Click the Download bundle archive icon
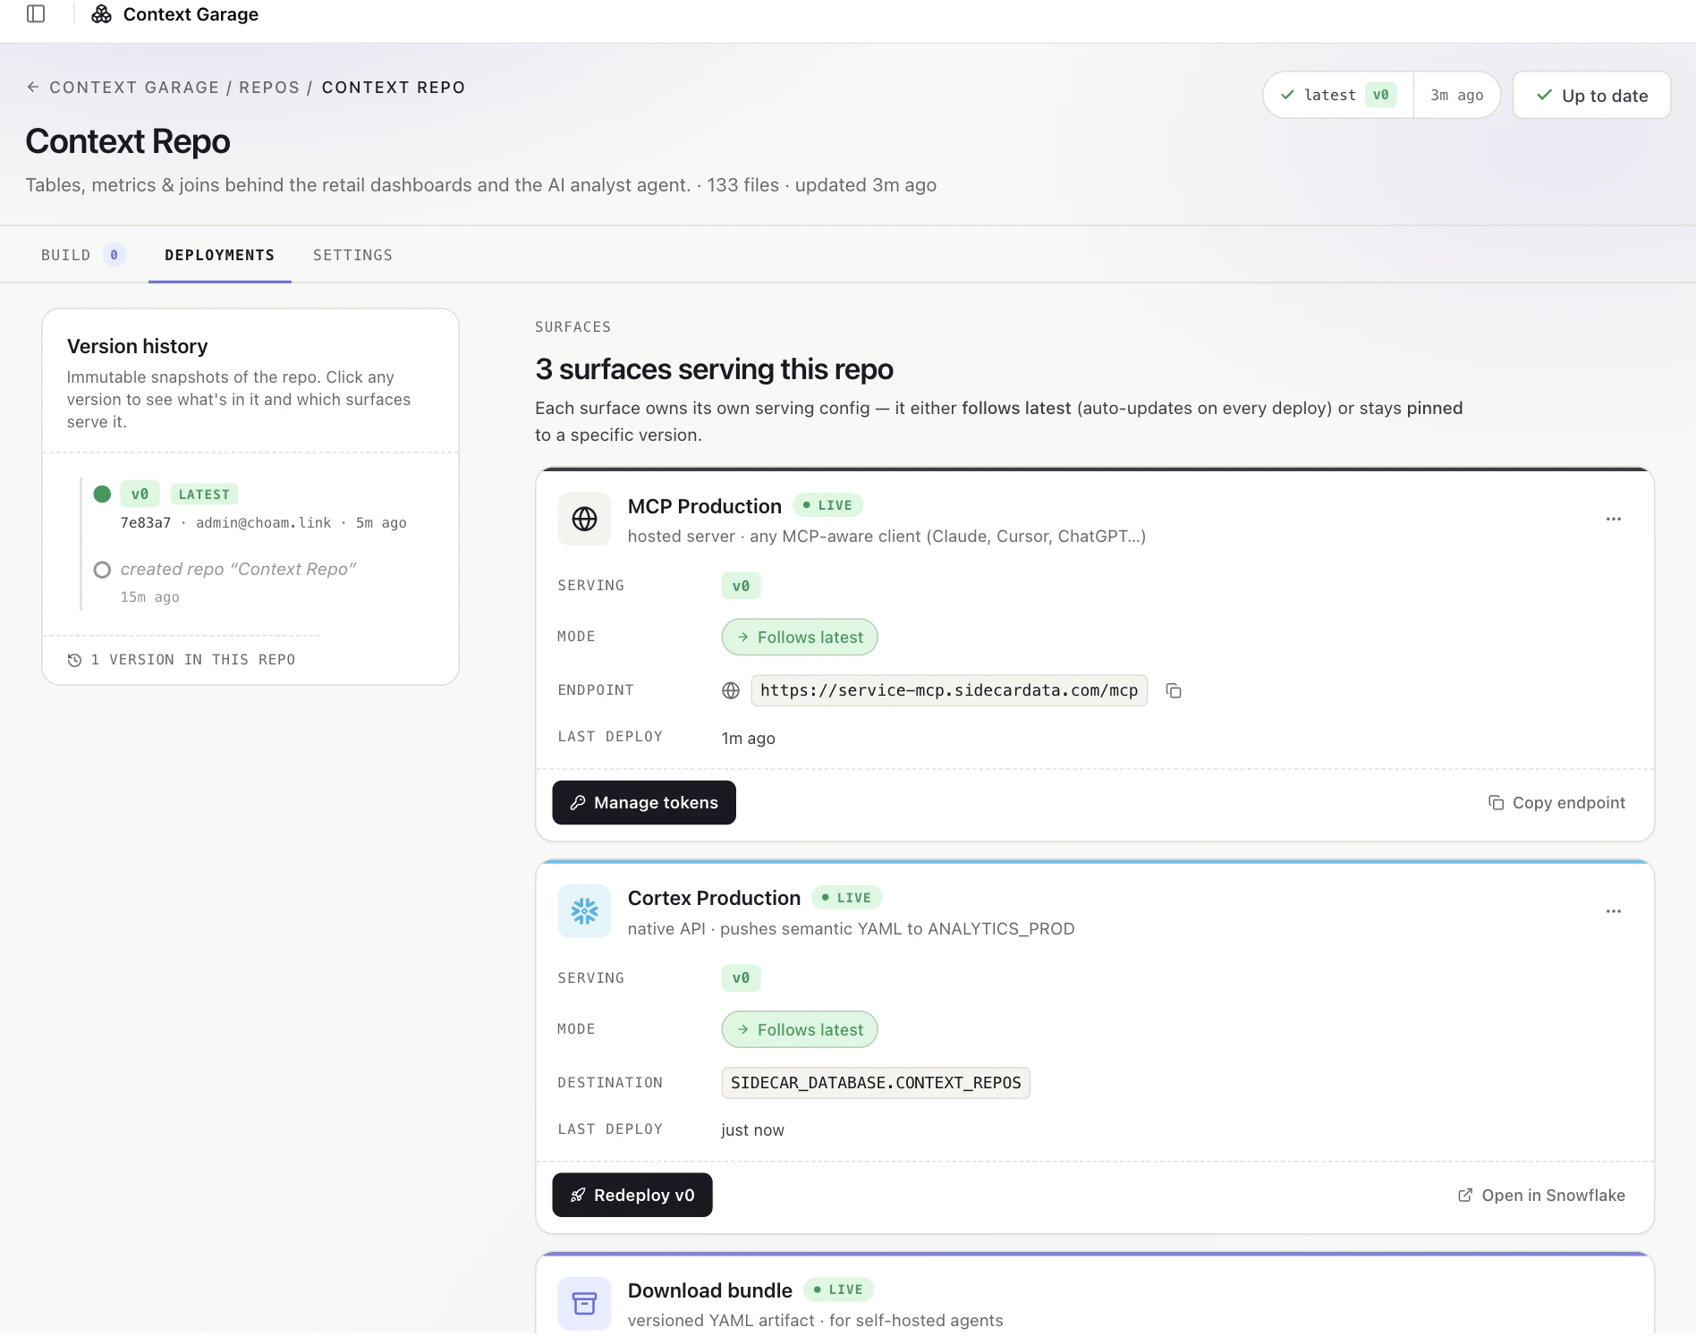Image resolution: width=1696 pixels, height=1336 pixels. pyautogui.click(x=584, y=1304)
